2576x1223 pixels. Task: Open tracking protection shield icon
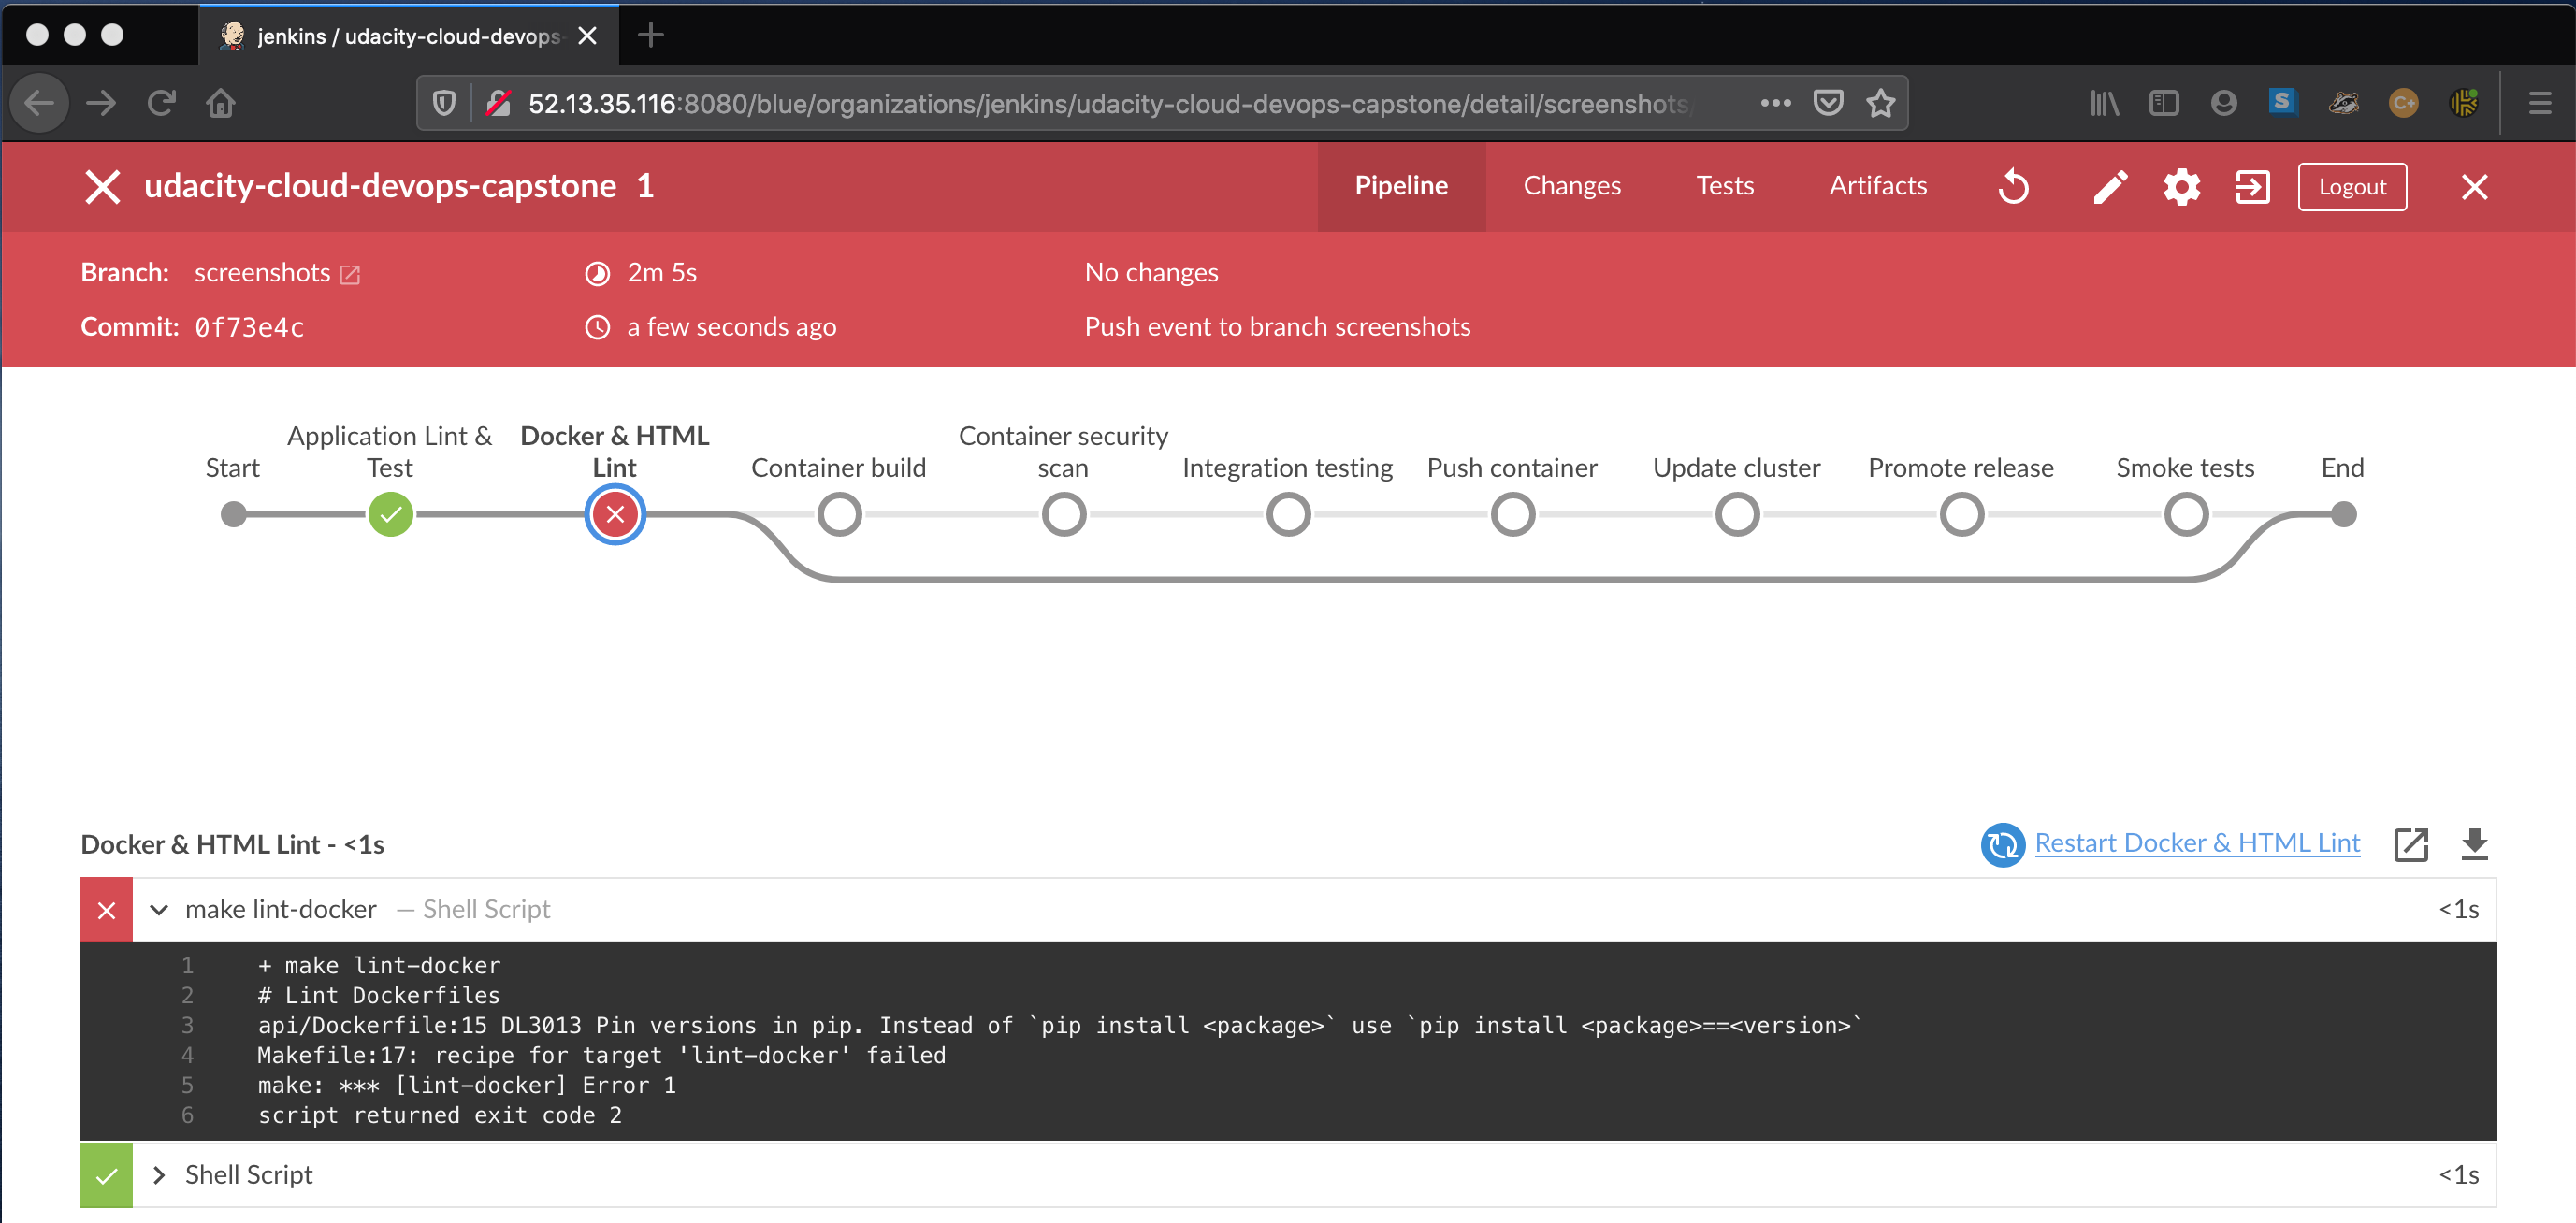coord(444,103)
